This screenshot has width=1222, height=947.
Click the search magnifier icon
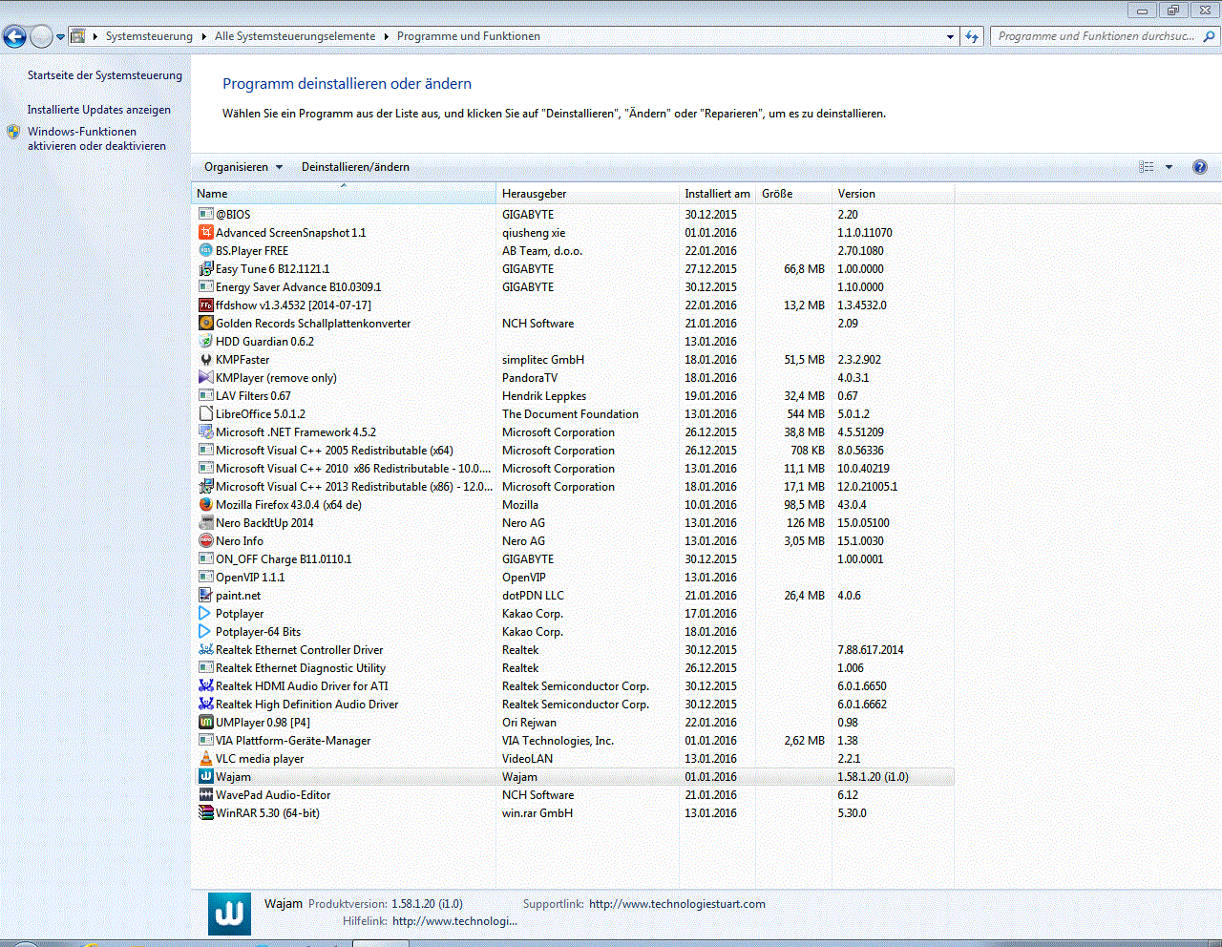click(1210, 36)
